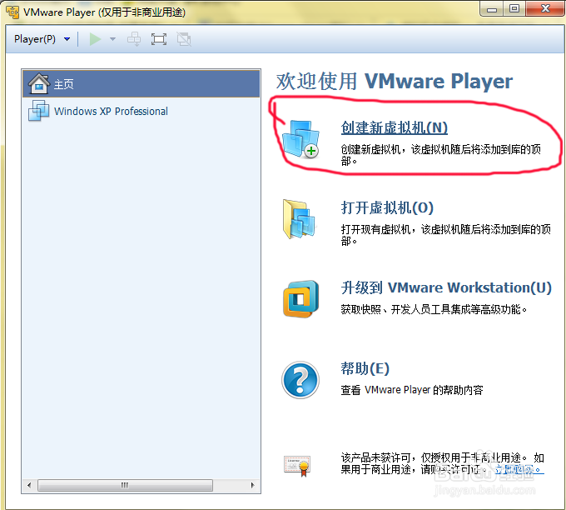Screen dimensions: 566x510
Task: Click the create new virtual machine icon
Action: coord(300,139)
